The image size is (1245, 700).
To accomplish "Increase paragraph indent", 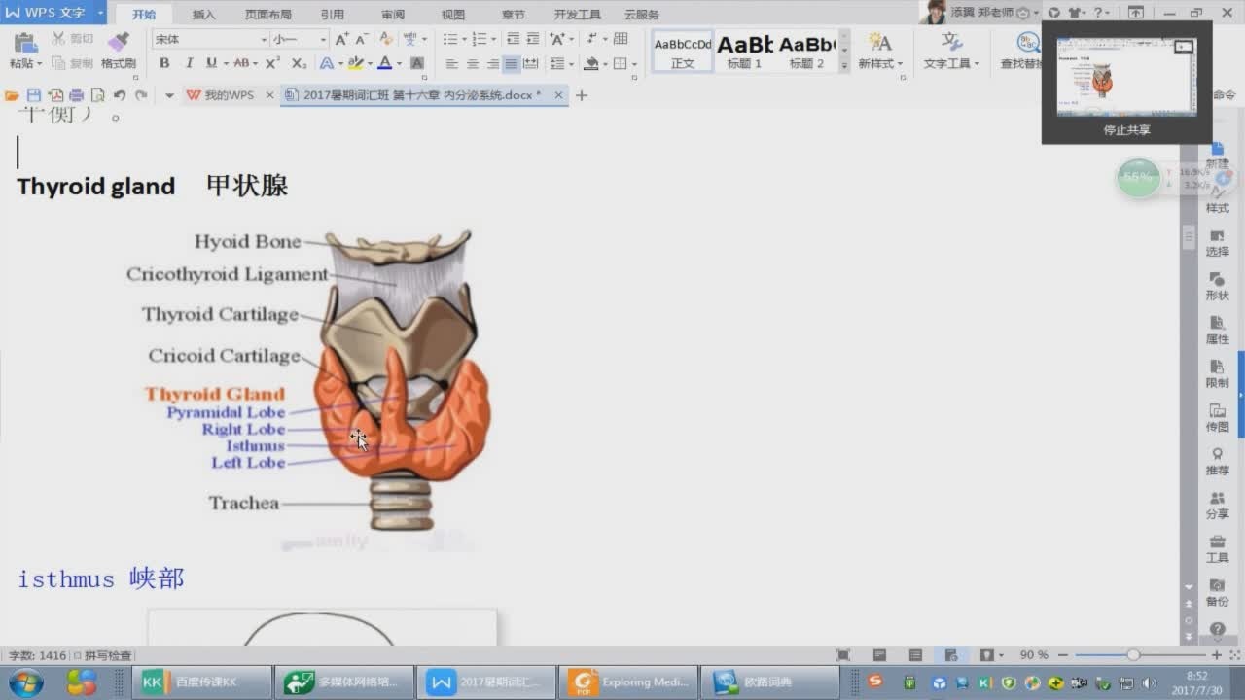I will [x=532, y=39].
